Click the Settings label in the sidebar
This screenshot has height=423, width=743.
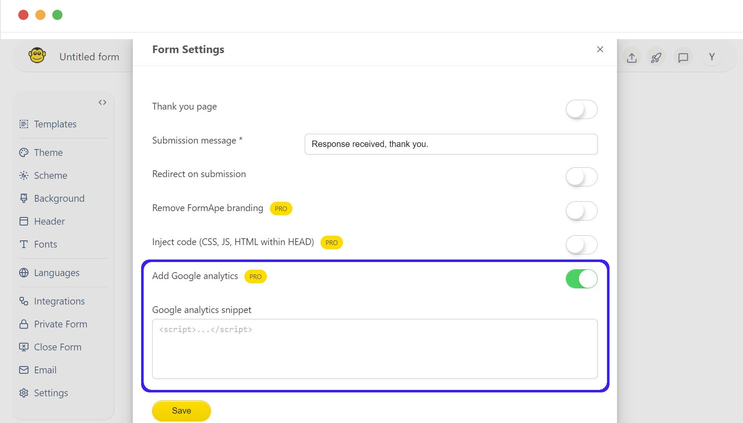click(x=51, y=393)
